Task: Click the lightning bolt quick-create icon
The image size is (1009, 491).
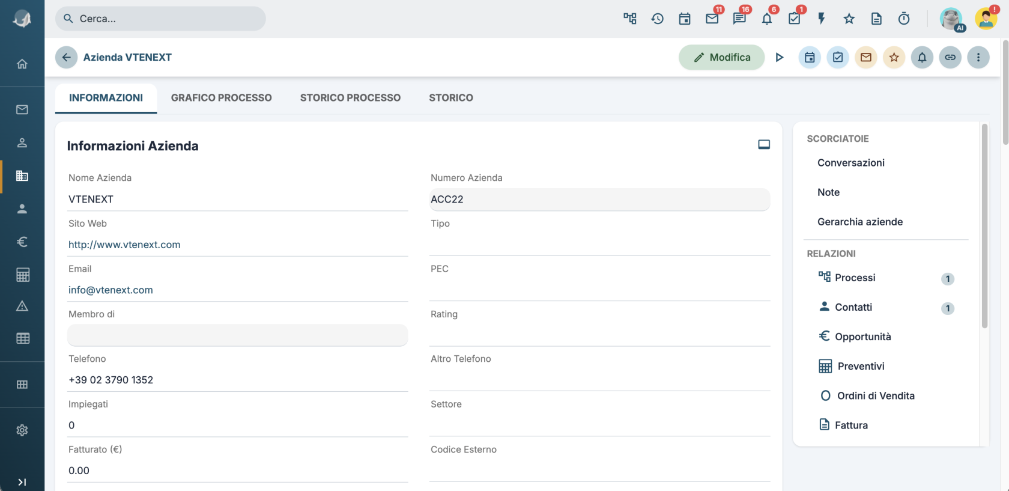Action: [x=822, y=19]
